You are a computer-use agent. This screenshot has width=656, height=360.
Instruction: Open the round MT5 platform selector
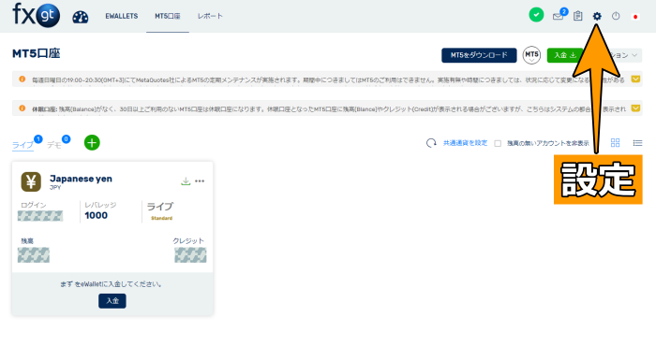tap(531, 55)
